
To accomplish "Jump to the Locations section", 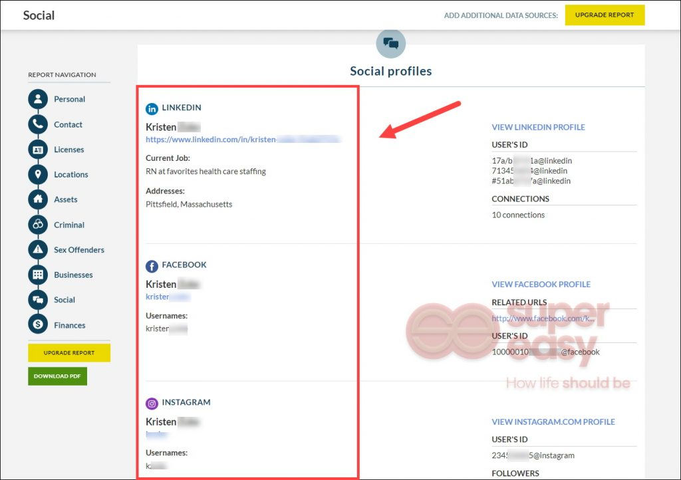I will pyautogui.click(x=70, y=174).
